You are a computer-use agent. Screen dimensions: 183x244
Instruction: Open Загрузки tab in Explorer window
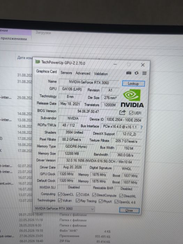pos(43,33)
